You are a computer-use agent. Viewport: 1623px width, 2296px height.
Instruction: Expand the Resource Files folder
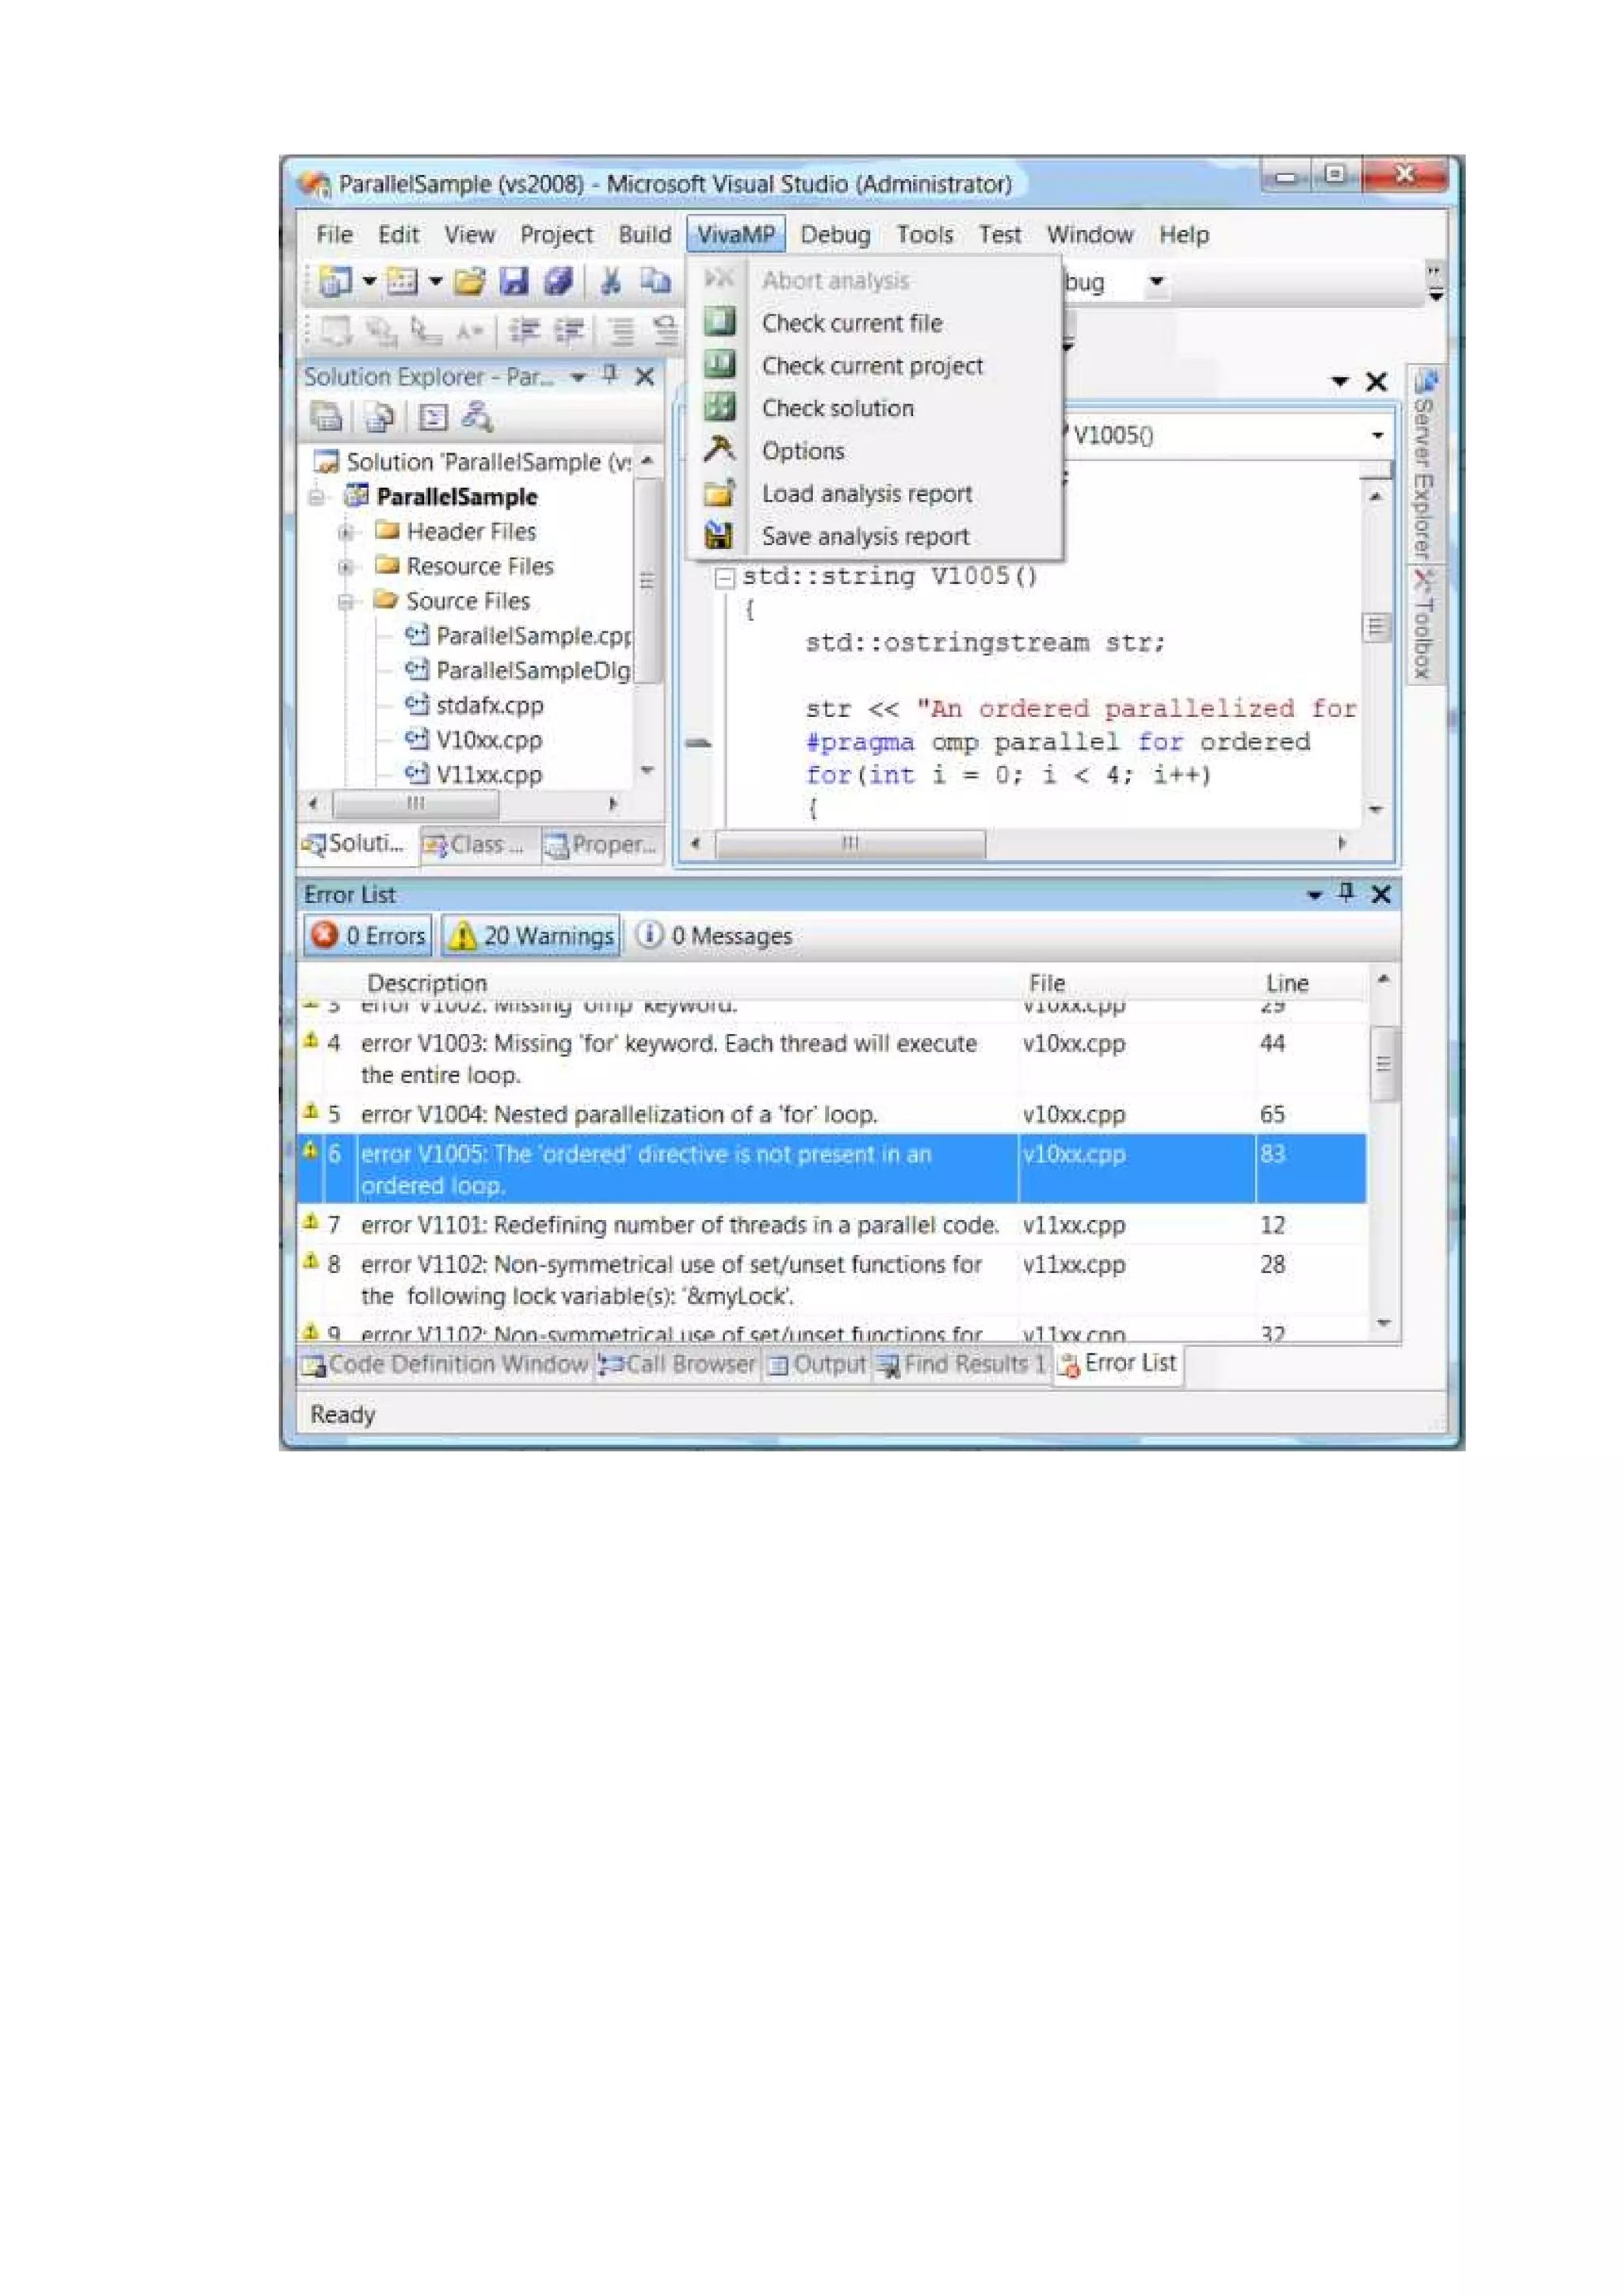click(x=346, y=567)
